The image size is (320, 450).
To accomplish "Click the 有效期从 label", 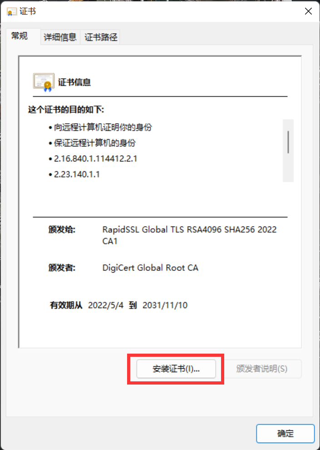I will 66,305.
